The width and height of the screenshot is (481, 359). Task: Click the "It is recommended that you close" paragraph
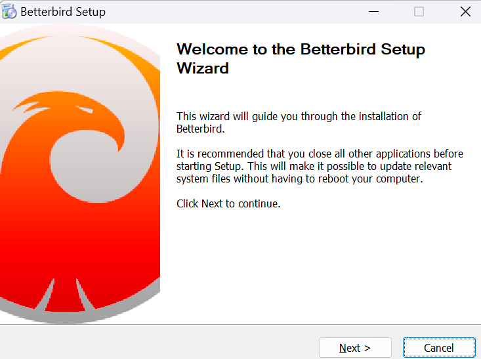pos(320,166)
